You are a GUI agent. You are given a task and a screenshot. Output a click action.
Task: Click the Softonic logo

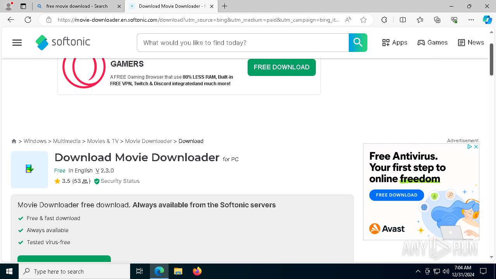click(63, 43)
